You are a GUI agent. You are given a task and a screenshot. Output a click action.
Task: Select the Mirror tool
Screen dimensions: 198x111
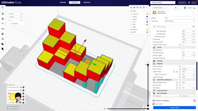(3, 29)
